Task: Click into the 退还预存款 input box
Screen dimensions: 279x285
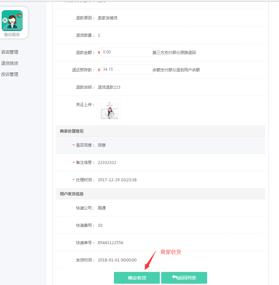Action: coord(127,69)
